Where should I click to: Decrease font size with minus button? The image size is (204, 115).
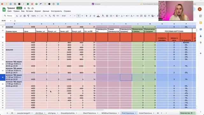coord(75,16)
